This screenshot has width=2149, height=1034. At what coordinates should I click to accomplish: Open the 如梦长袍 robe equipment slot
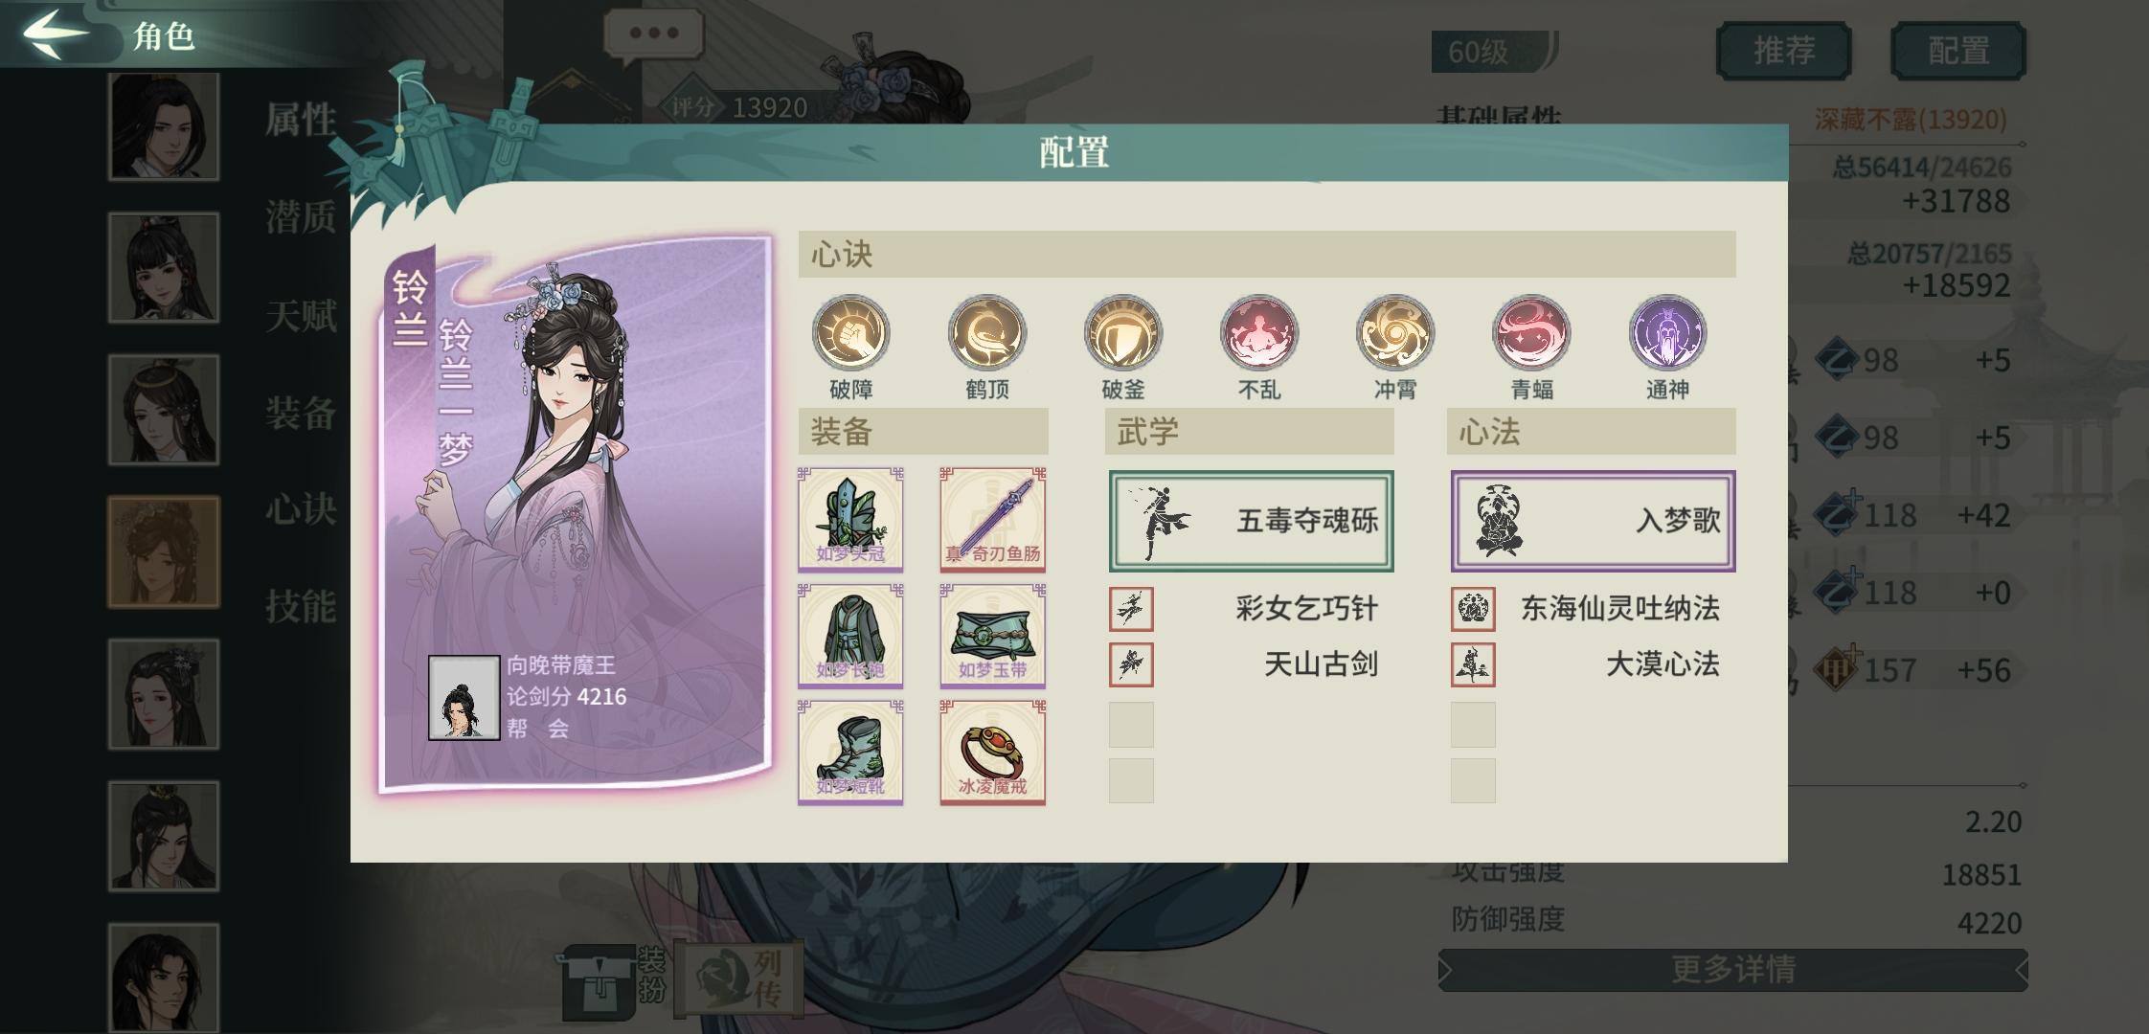click(x=850, y=636)
